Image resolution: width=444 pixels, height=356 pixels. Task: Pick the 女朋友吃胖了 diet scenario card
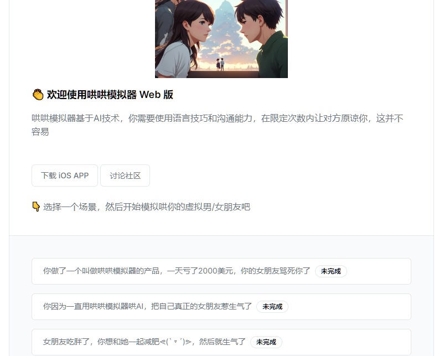(x=221, y=342)
